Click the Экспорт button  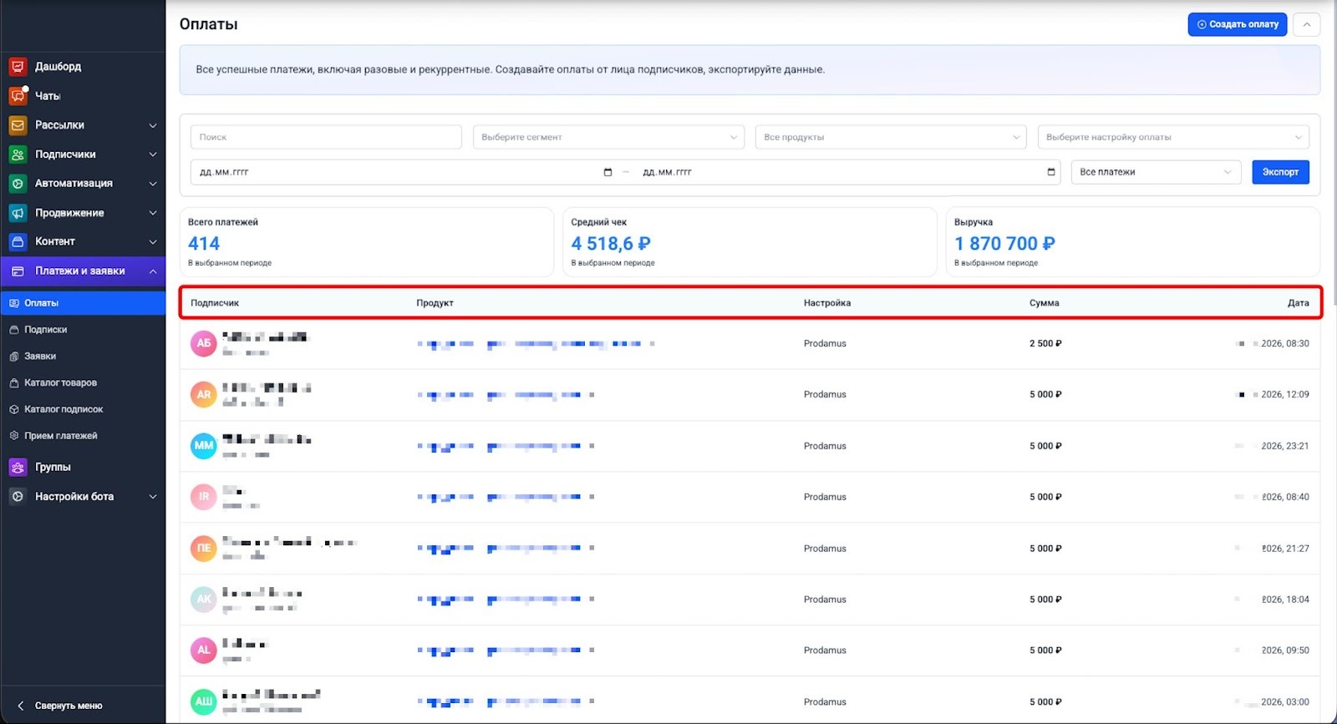1279,172
